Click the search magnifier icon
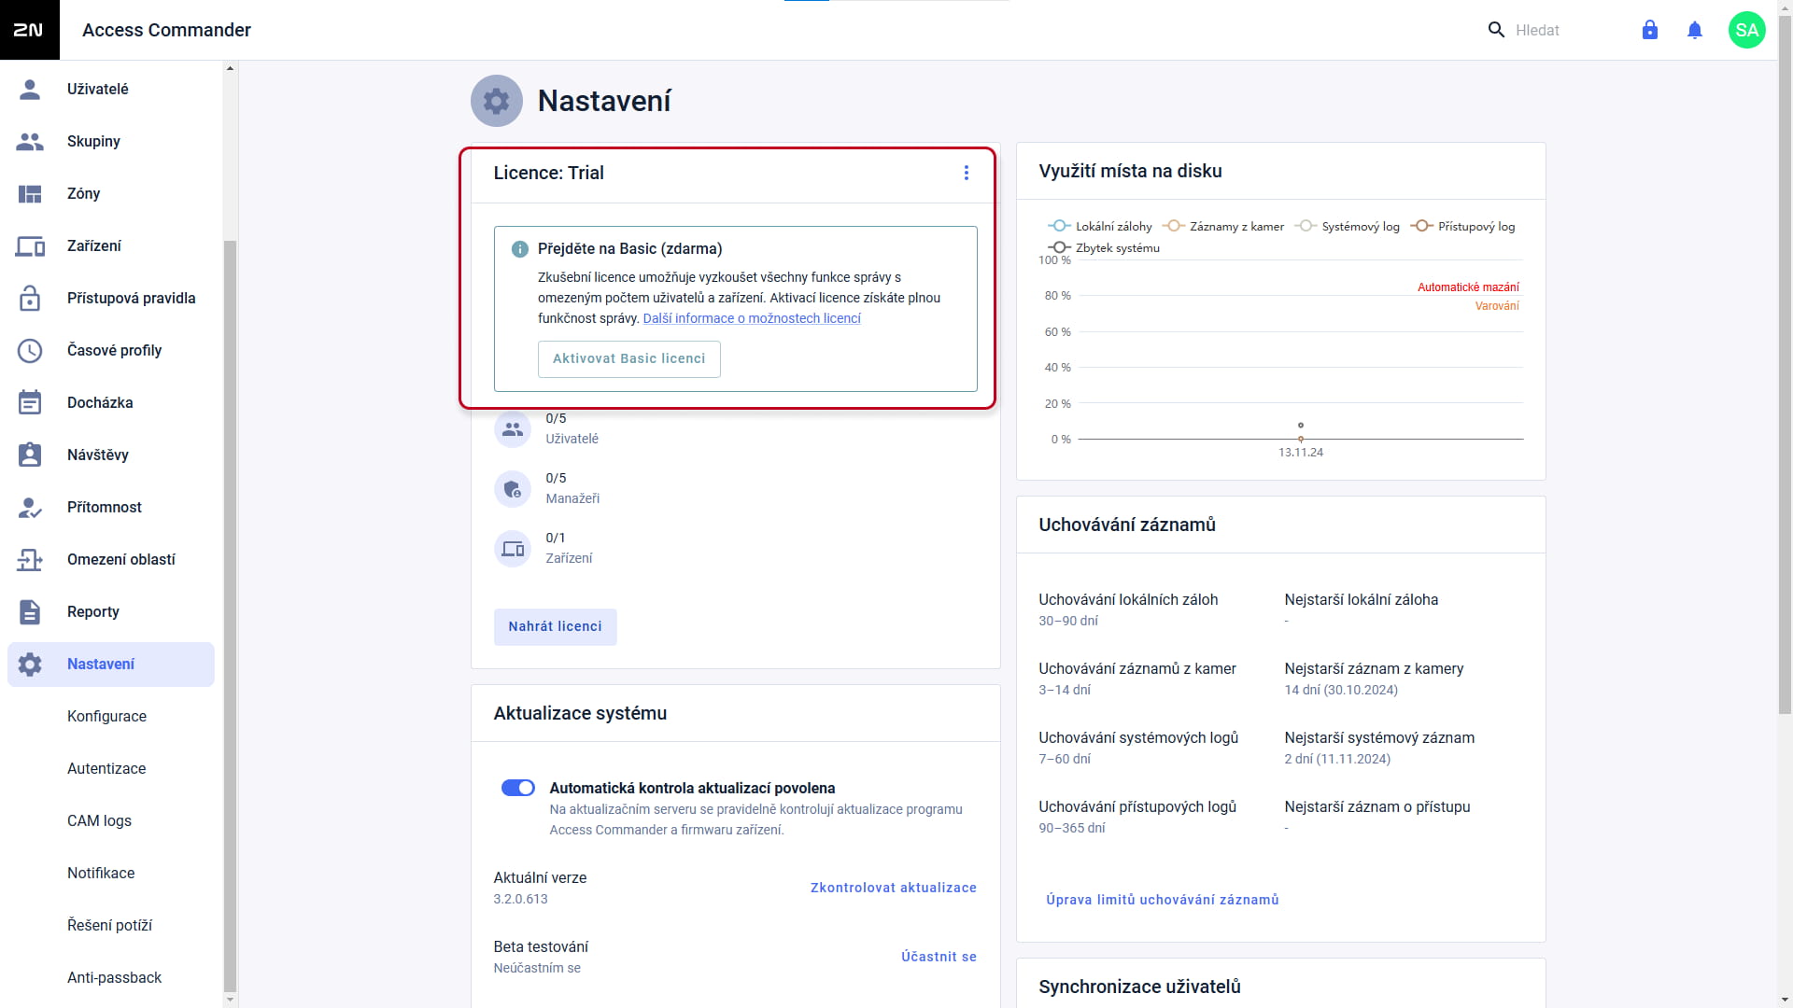Viewport: 1793px width, 1008px height. [x=1496, y=30]
